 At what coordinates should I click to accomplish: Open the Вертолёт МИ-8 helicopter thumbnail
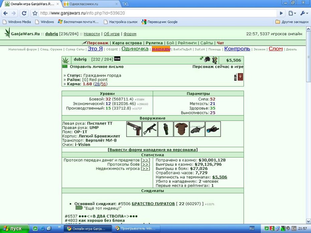(197, 129)
